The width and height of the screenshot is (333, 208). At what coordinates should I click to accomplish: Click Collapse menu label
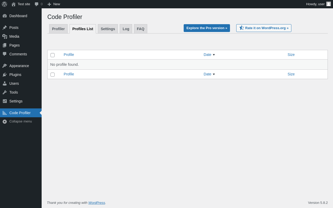tap(21, 121)
